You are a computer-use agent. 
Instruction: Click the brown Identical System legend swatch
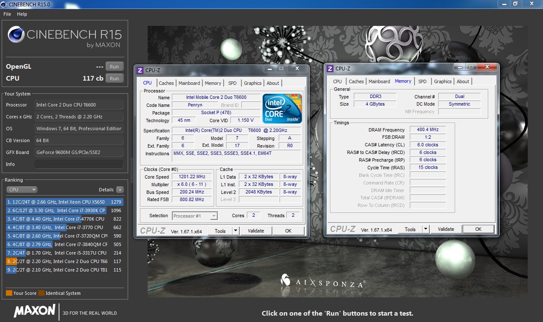[41, 293]
